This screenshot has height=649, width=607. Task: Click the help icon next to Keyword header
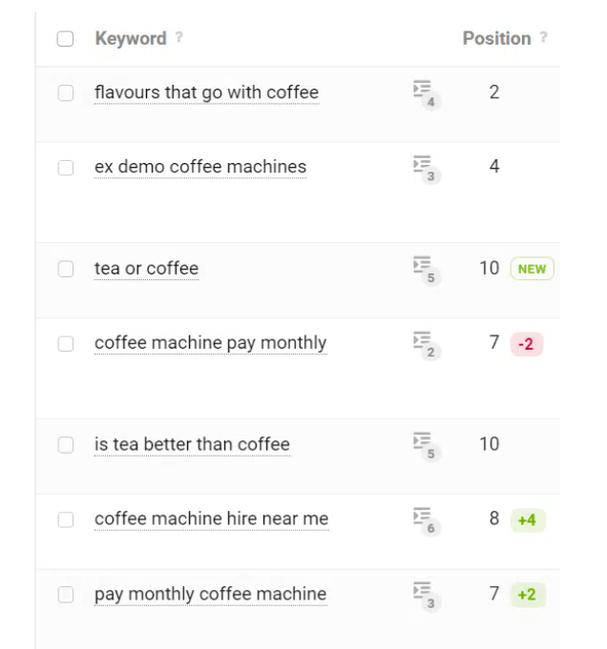[178, 37]
